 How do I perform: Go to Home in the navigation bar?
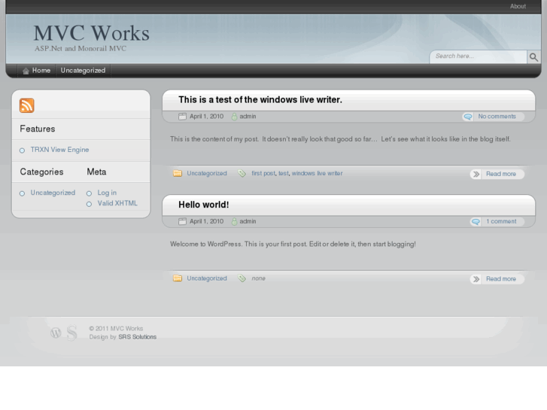pyautogui.click(x=41, y=71)
